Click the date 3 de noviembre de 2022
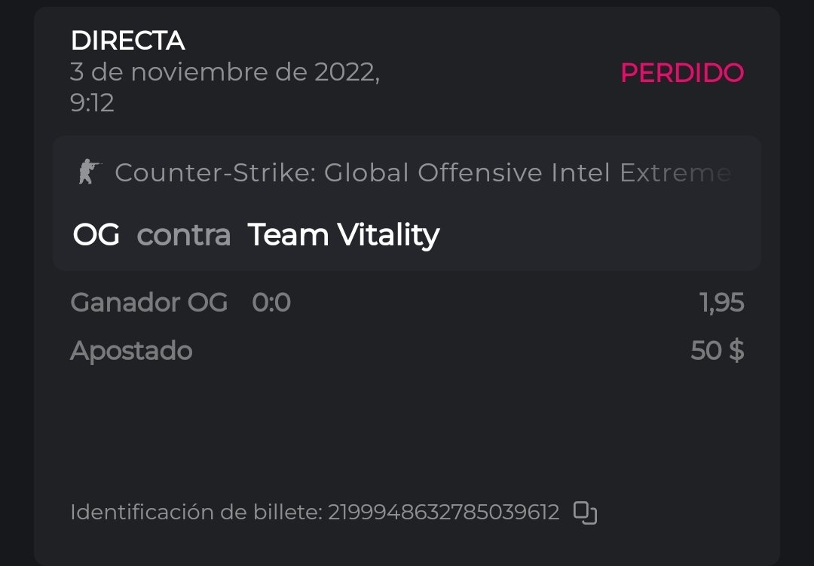814x566 pixels. click(x=225, y=72)
